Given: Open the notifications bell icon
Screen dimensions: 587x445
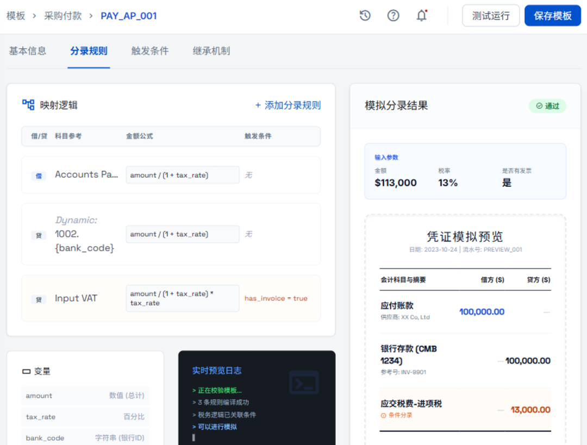Looking at the screenshot, I should tap(422, 15).
